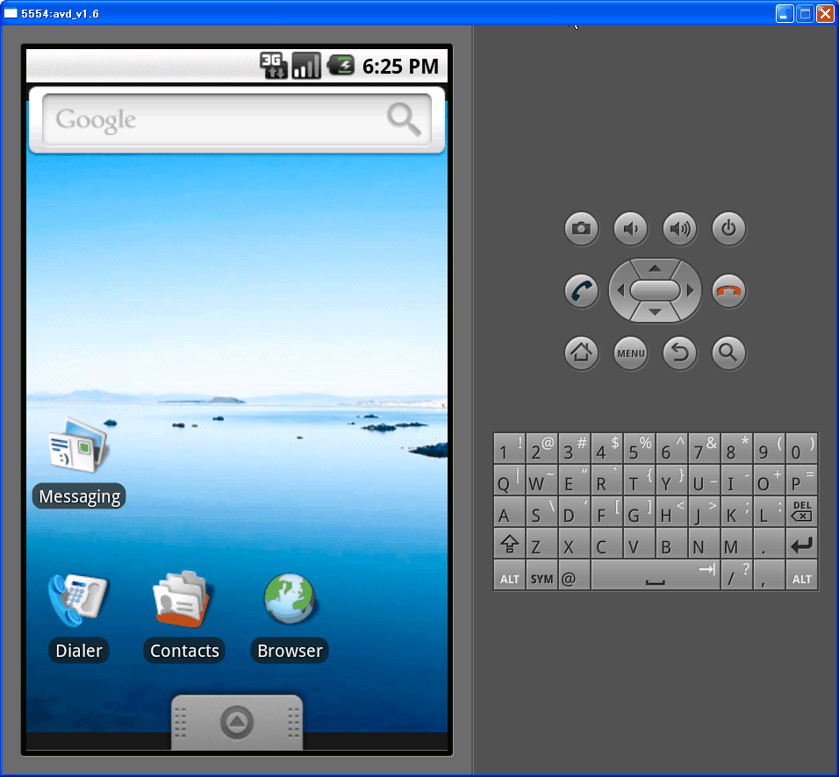Click the 8 asterisk key
The height and width of the screenshot is (777, 839).
click(x=737, y=448)
